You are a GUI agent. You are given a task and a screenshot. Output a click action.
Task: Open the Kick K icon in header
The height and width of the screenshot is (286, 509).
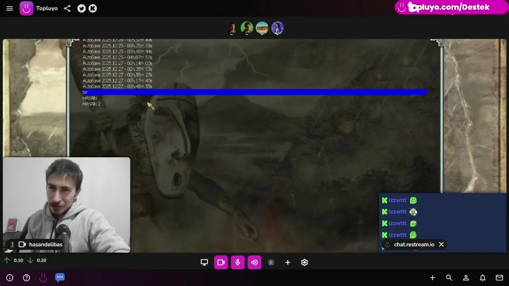click(x=93, y=8)
